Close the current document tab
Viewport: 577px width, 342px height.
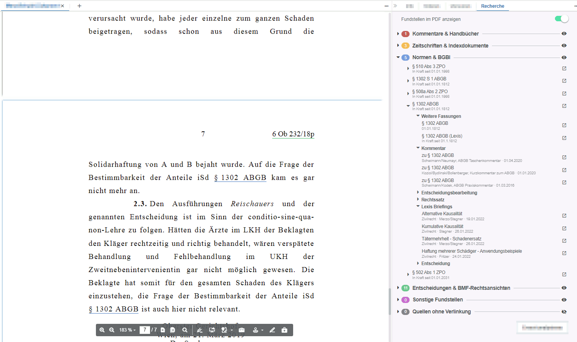[62, 6]
